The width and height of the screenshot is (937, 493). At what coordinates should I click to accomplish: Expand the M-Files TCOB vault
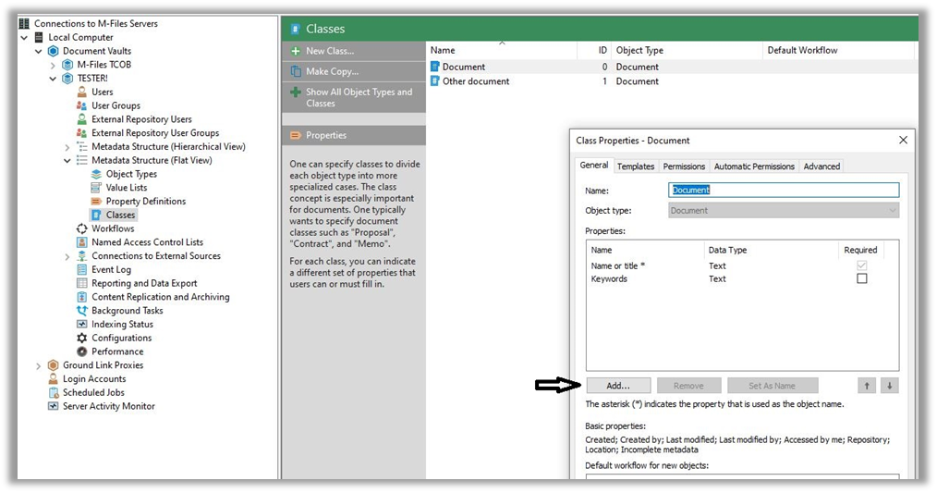[x=53, y=66]
